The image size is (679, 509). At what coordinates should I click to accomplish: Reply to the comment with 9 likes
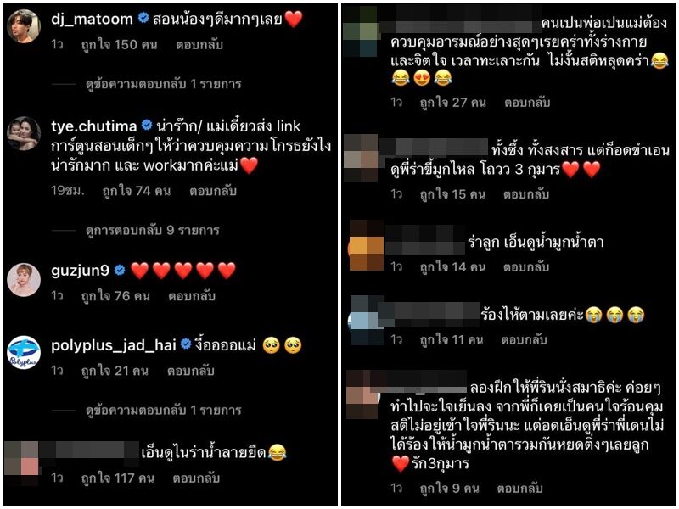point(519,489)
